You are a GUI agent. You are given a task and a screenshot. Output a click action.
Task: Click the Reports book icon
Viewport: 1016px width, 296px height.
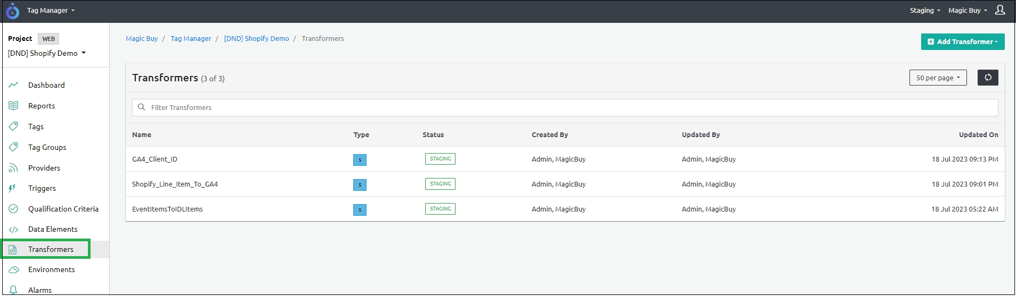click(x=14, y=106)
